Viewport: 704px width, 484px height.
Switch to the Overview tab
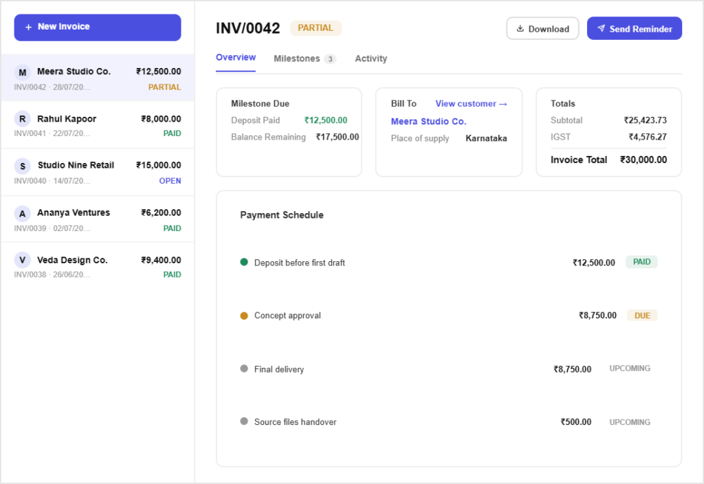tap(236, 58)
